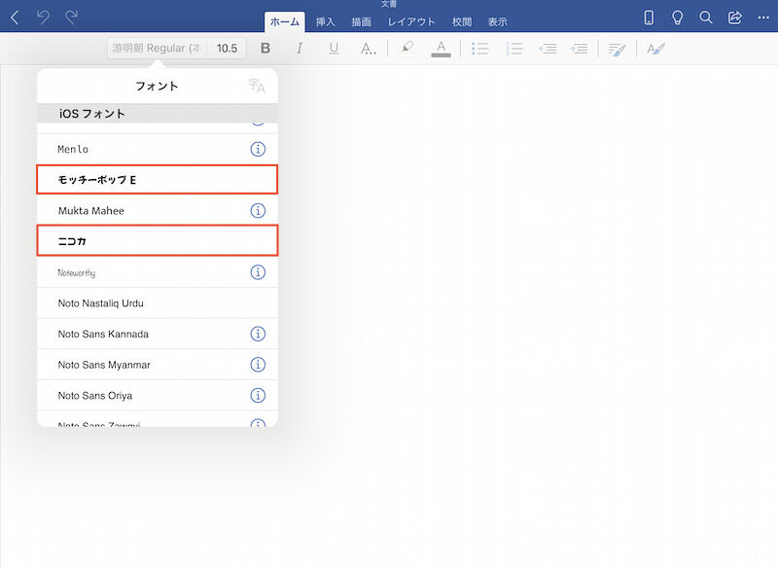This screenshot has height=568, width=778.
Task: Show info for Noto Sans Oriya
Action: click(x=258, y=396)
